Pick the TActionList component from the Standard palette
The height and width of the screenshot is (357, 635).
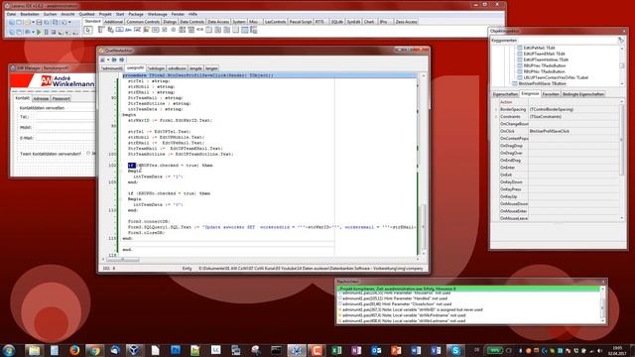click(x=254, y=30)
